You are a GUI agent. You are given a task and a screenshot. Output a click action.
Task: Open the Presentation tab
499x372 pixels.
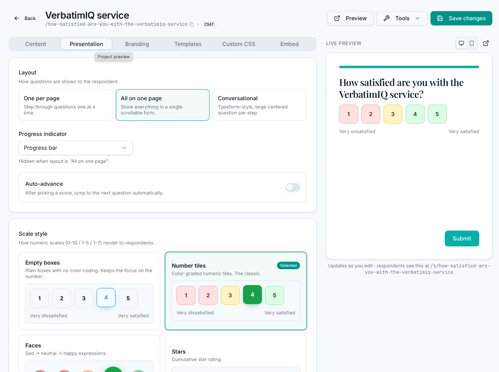pos(86,44)
